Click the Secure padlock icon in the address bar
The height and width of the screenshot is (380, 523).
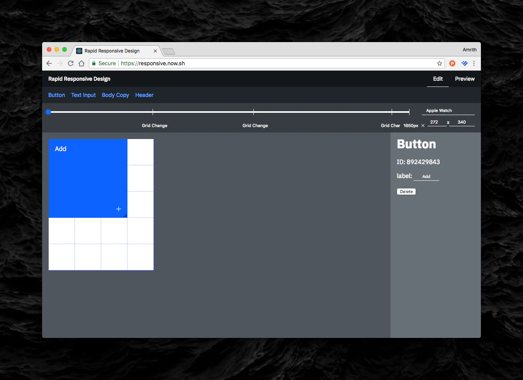tap(95, 63)
